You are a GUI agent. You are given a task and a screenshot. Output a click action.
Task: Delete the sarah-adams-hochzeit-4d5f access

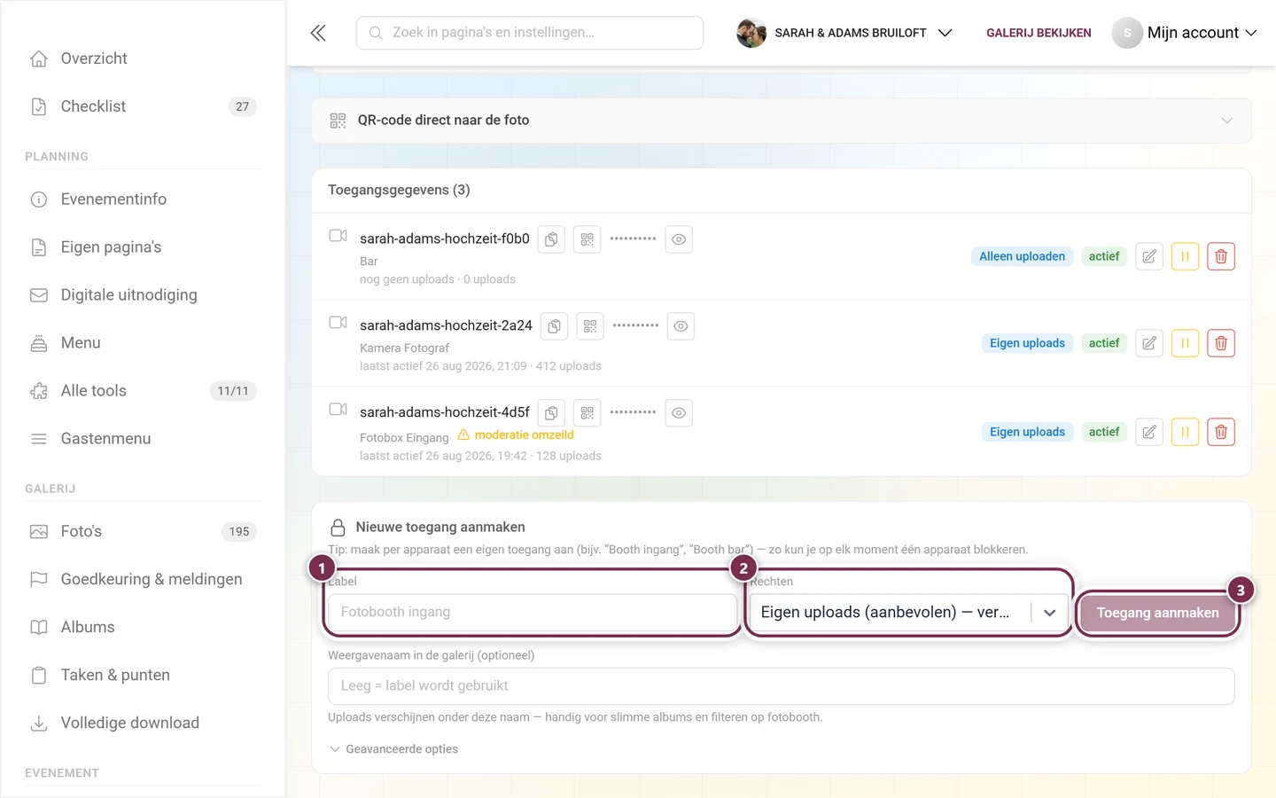click(1220, 432)
